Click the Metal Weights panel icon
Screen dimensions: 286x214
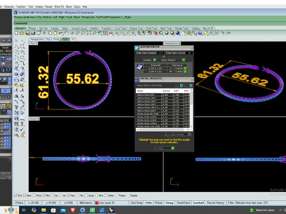click(x=137, y=80)
